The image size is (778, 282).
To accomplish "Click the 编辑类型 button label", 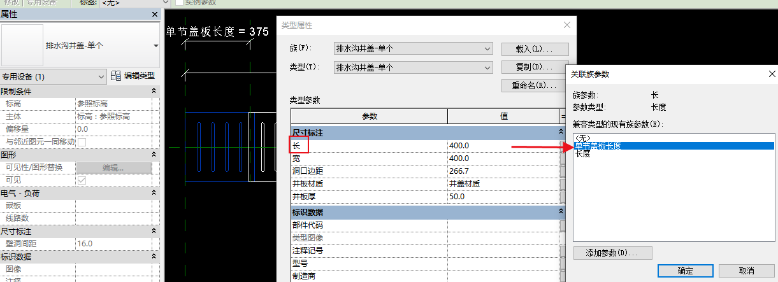I will click(139, 76).
